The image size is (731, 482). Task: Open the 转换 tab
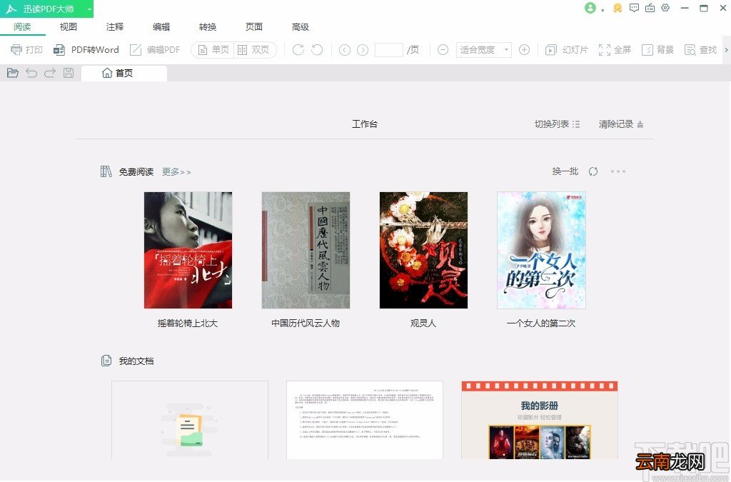click(x=208, y=26)
